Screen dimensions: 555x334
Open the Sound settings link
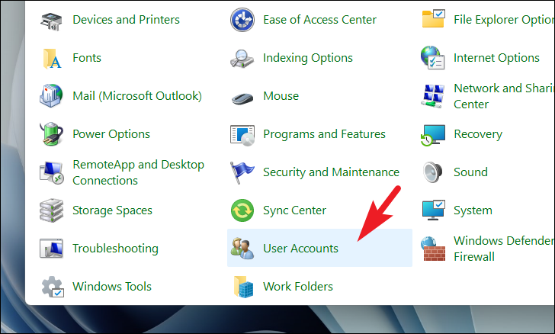(471, 172)
